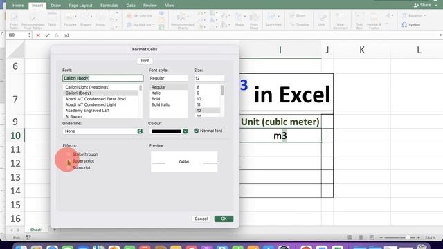443x249 pixels.
Task: Insert a Link
Action: [321, 20]
